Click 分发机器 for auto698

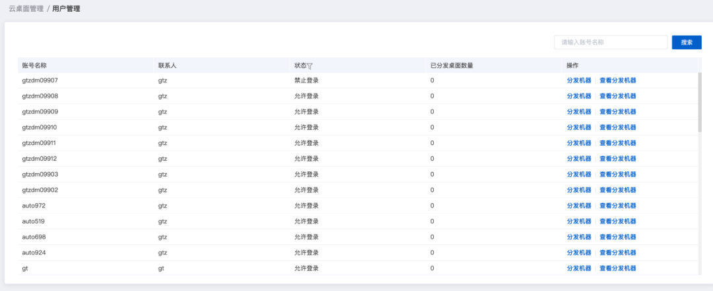tap(579, 237)
